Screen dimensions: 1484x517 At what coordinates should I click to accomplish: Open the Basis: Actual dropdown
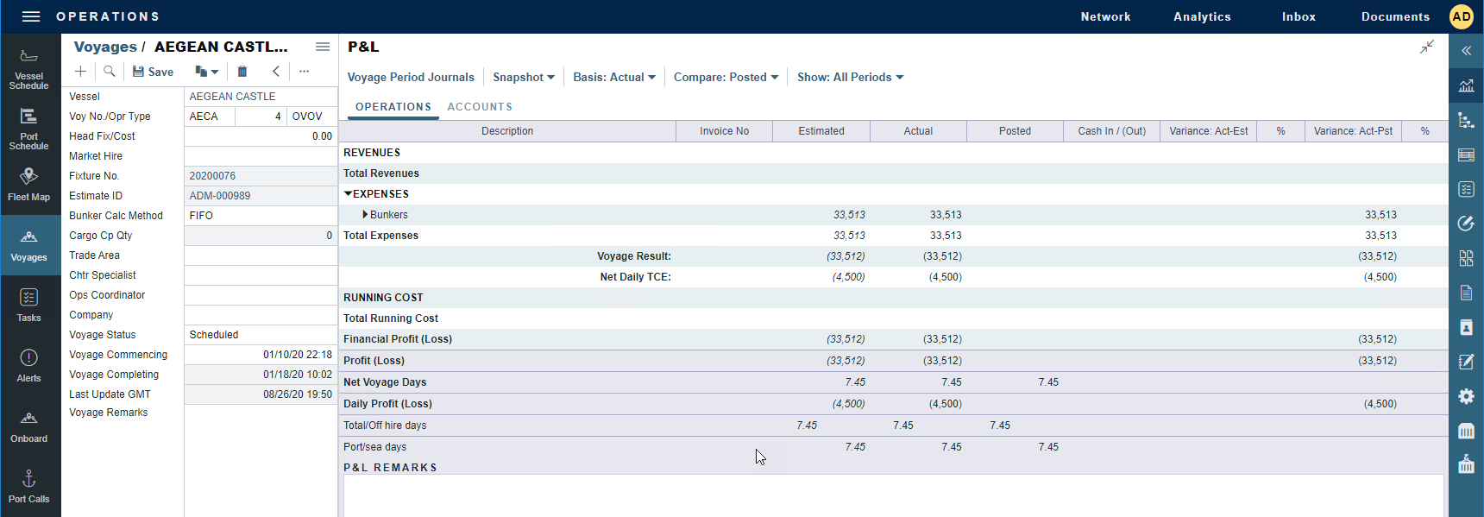point(613,78)
